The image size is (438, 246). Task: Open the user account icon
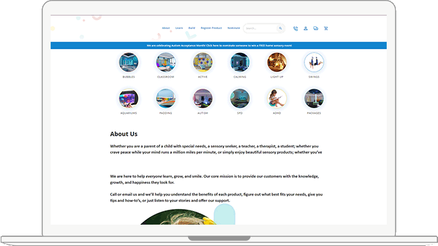click(306, 28)
